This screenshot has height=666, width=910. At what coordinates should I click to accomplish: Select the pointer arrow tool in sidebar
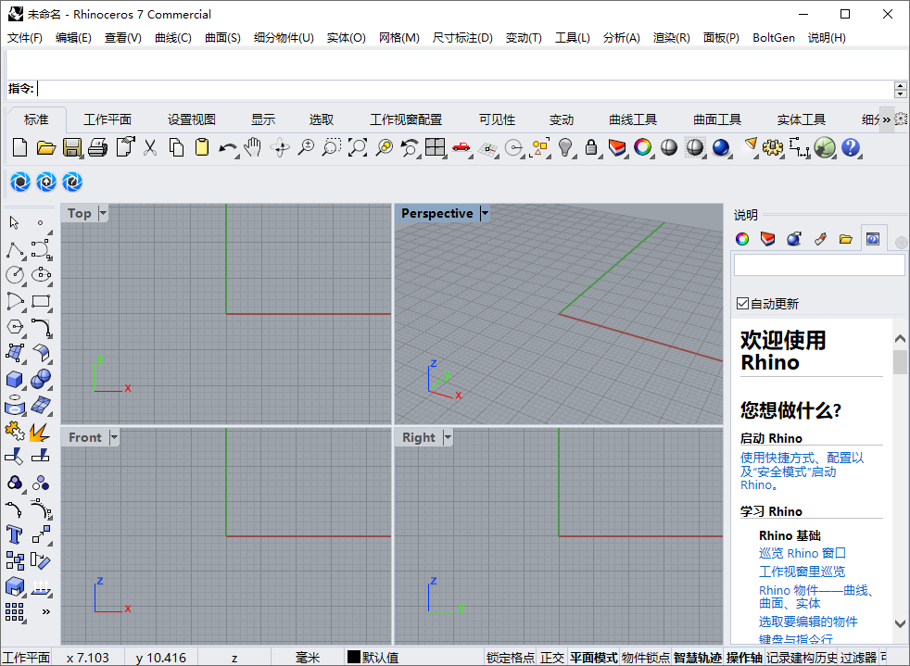click(x=15, y=223)
